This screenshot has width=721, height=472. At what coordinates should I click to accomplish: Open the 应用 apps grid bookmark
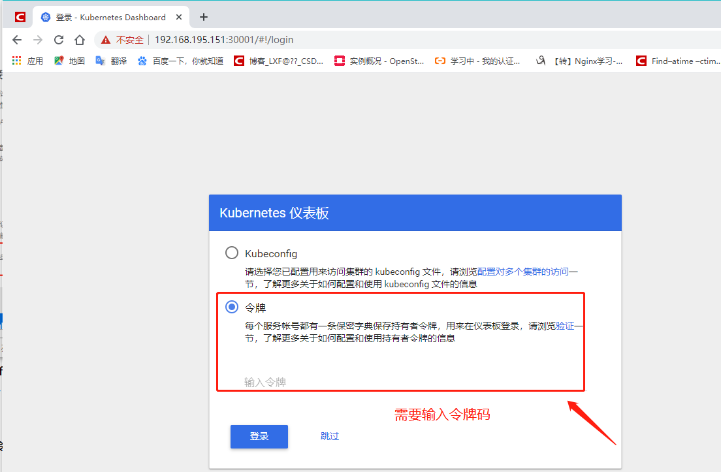(x=27, y=61)
